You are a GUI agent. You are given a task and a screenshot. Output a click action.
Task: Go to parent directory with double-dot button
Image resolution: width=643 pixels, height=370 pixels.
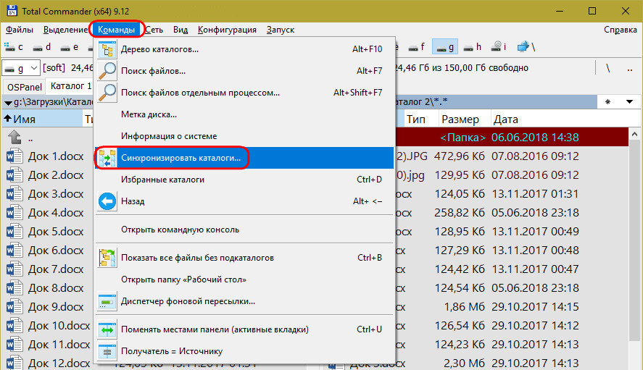pos(630,69)
